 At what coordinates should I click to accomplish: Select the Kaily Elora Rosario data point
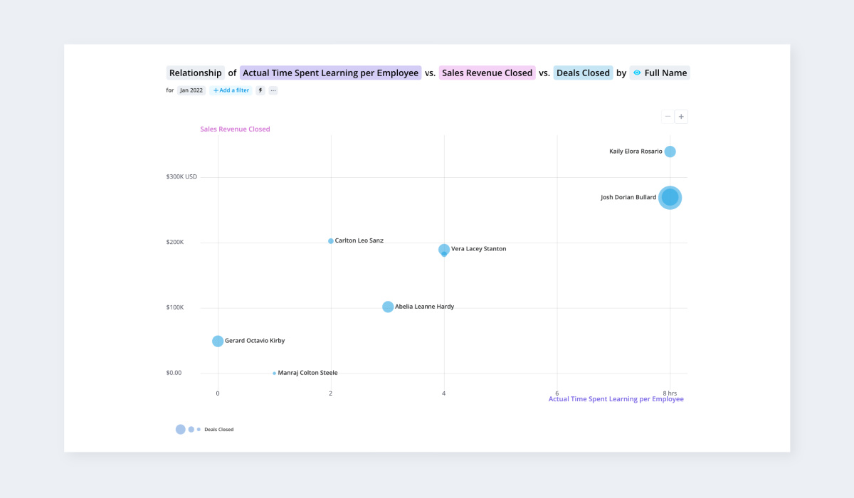coord(670,152)
